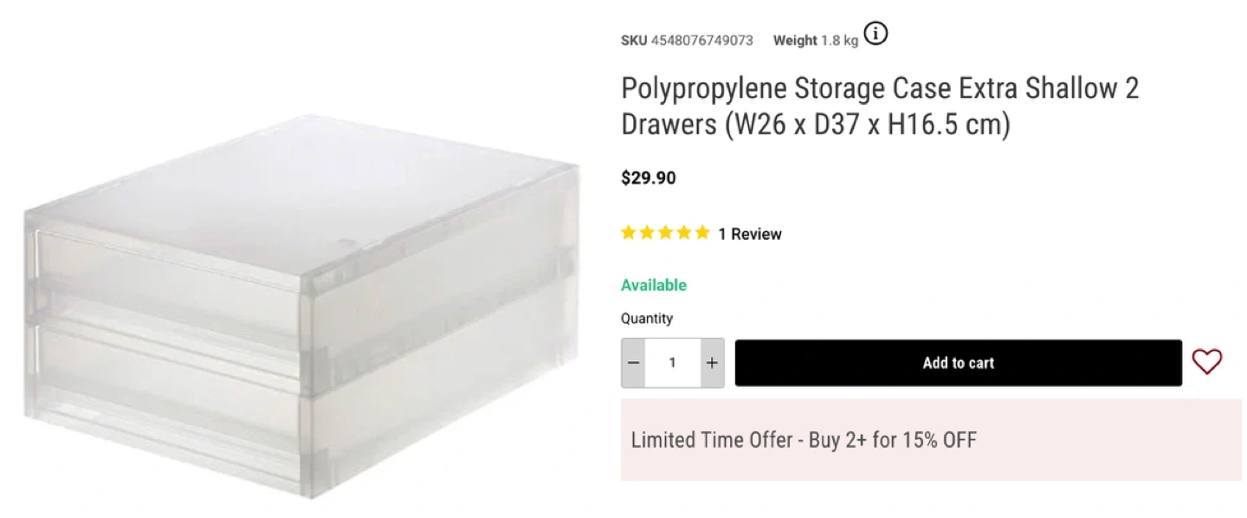Click the fifth yellow rating star
Viewport: 1247px width, 518px height.
click(x=702, y=233)
